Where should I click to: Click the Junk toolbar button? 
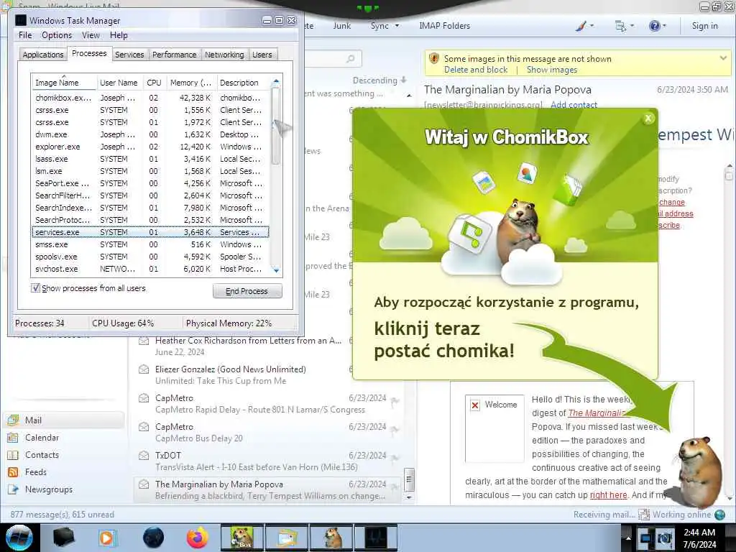point(342,26)
